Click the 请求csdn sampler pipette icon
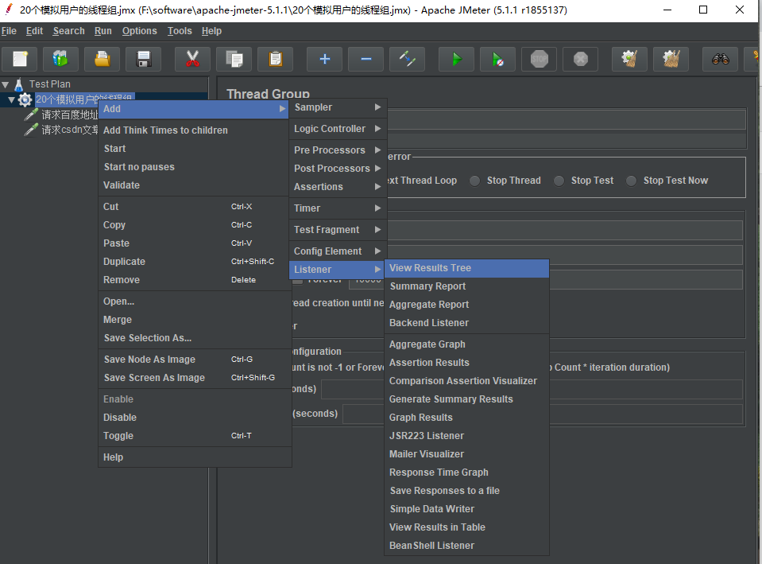This screenshot has height=564, width=762. pos(31,130)
